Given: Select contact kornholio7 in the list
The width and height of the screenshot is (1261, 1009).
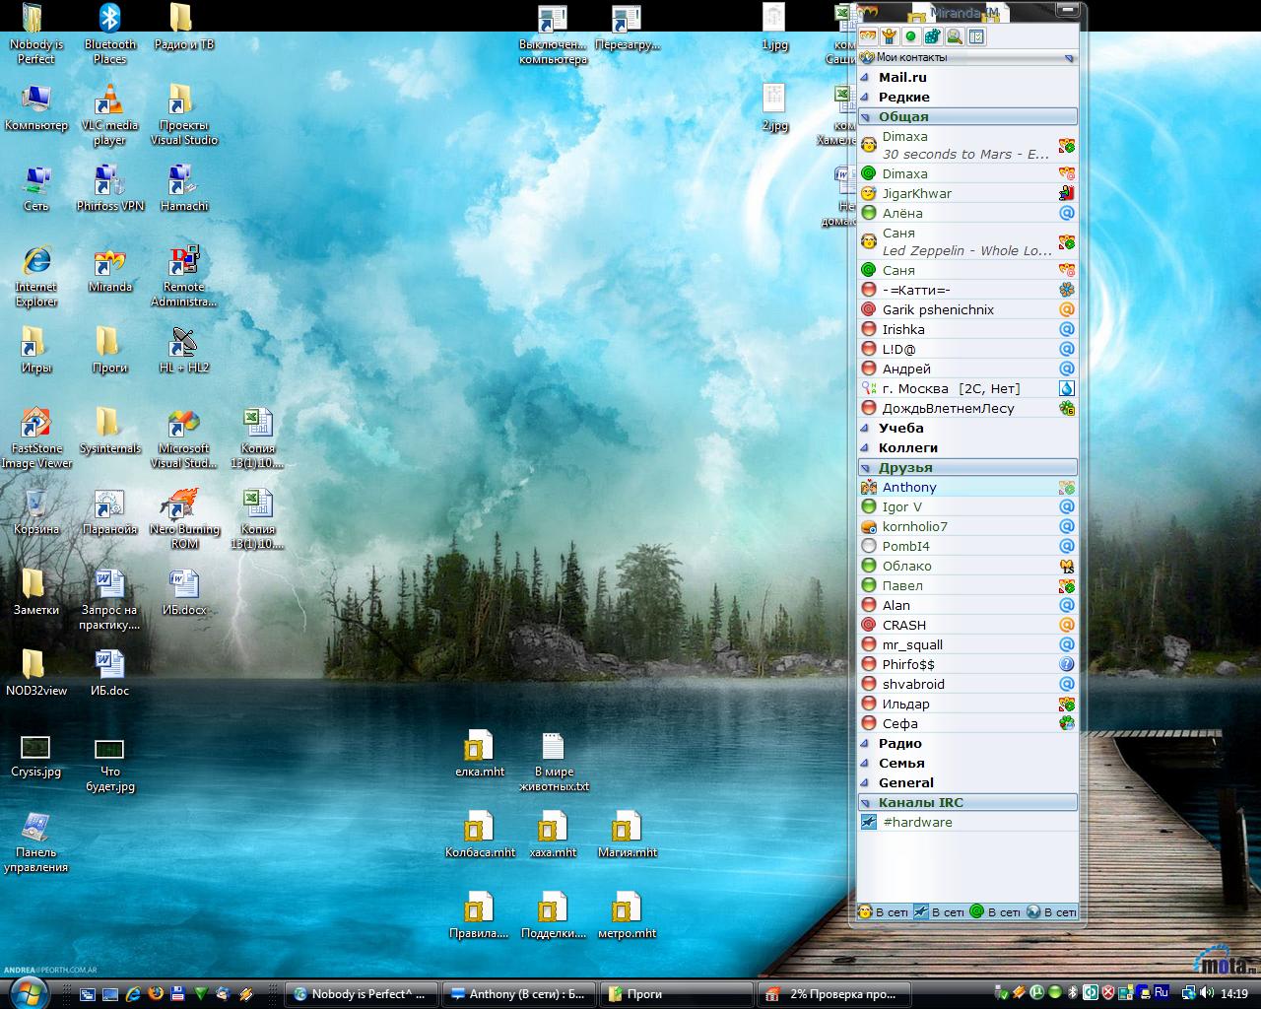Looking at the screenshot, I should click(x=914, y=526).
